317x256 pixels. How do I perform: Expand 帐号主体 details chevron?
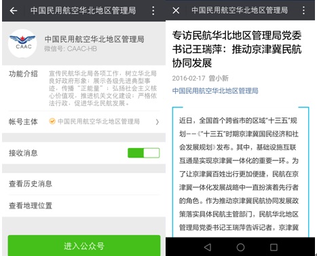pos(157,122)
